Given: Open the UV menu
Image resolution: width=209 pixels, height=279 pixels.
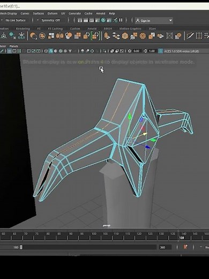Looking at the screenshot, I should [x=63, y=13].
